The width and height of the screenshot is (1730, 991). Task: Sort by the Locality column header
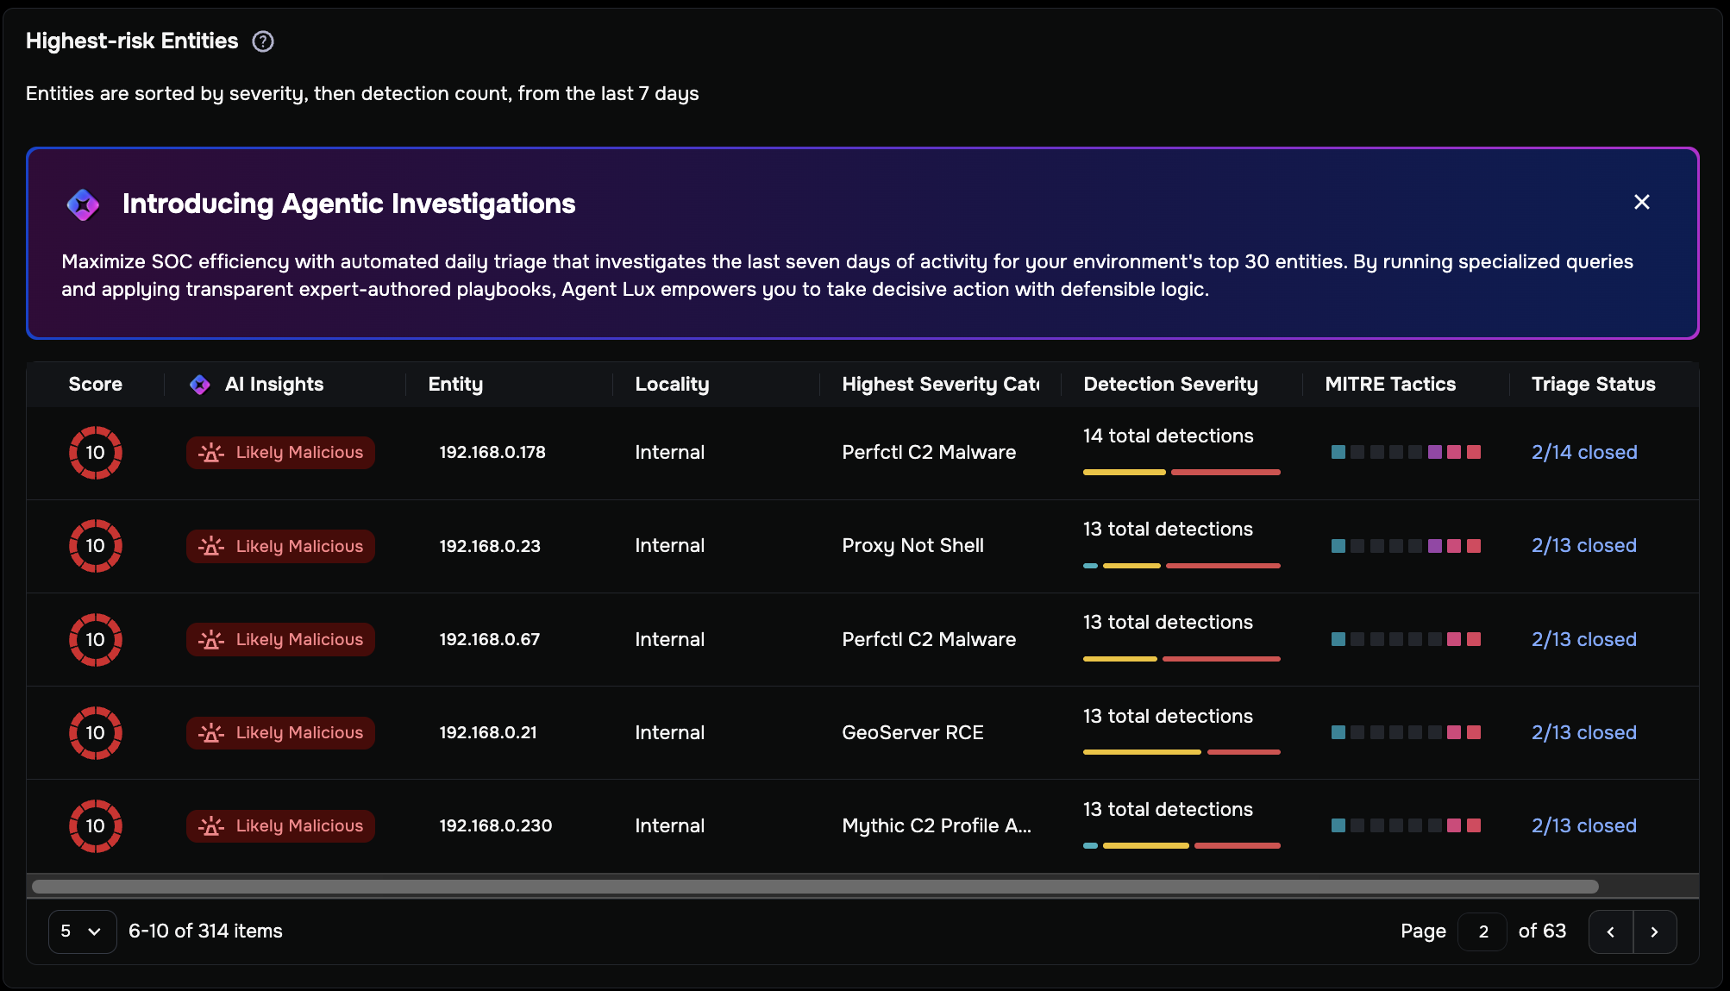point(672,385)
